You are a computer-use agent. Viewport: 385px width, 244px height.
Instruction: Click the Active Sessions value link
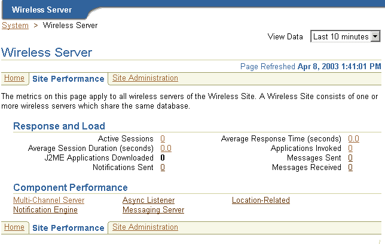[x=163, y=138]
